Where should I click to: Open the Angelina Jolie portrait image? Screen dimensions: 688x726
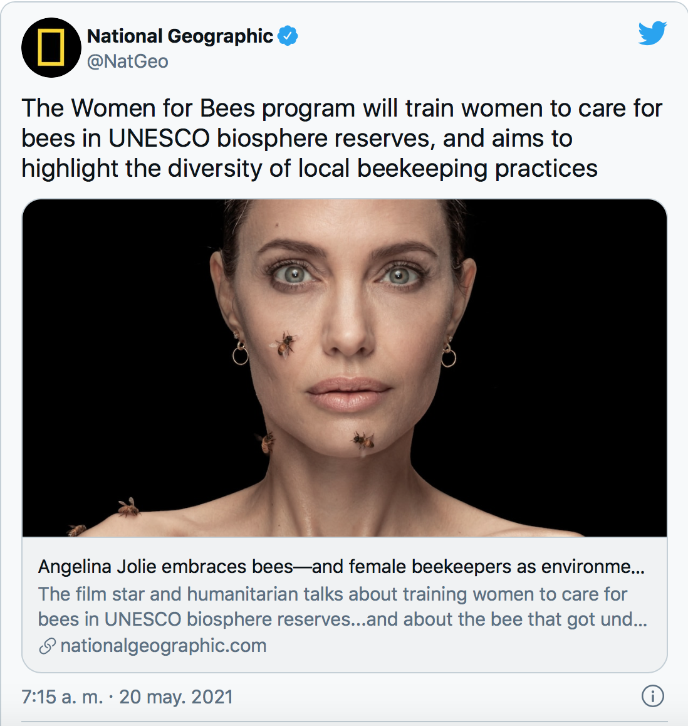tap(344, 368)
